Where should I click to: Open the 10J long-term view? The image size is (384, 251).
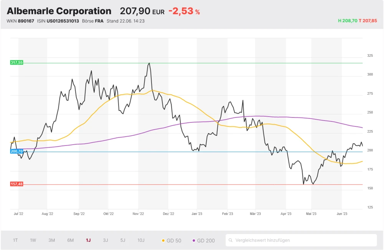click(141, 240)
